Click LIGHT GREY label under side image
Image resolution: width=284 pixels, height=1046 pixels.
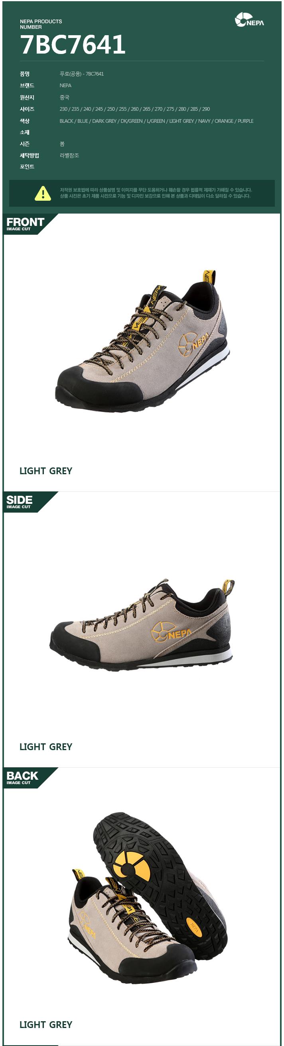coord(46,747)
